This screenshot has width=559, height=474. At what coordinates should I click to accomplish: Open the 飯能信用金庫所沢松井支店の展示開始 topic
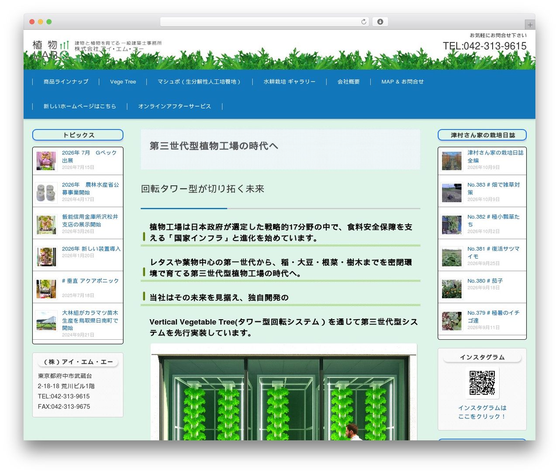pos(90,220)
